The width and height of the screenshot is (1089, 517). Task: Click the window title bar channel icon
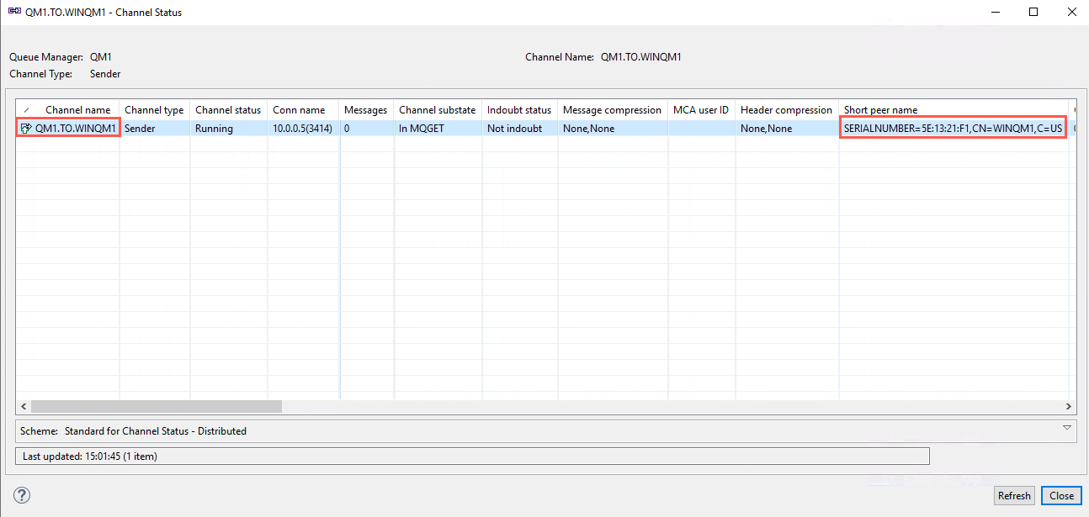click(x=13, y=12)
